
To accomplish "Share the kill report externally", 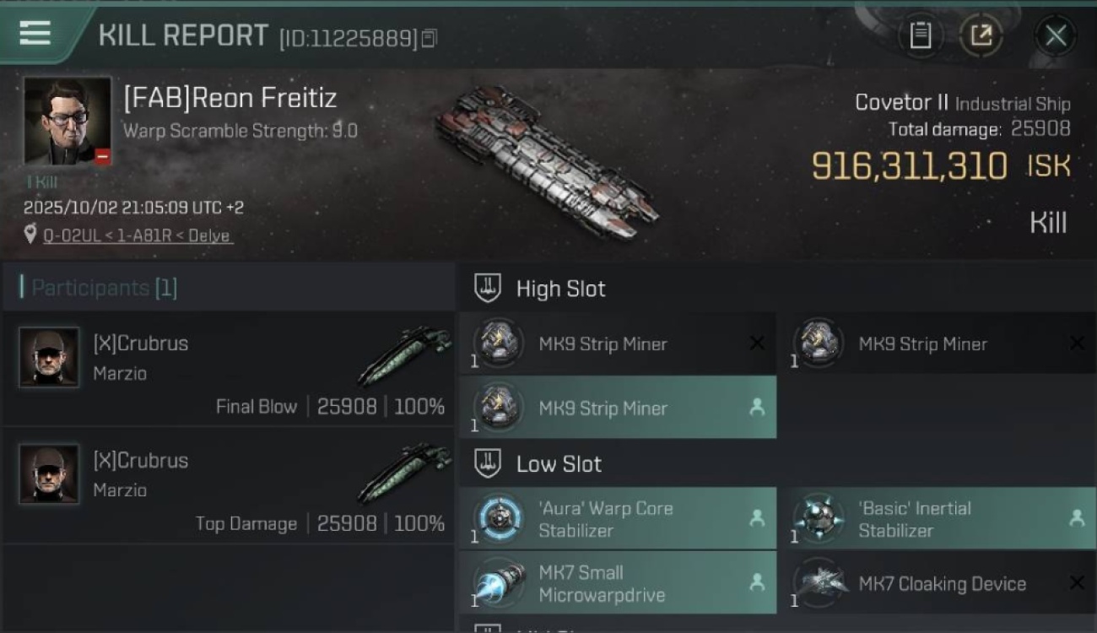I will pos(981,35).
